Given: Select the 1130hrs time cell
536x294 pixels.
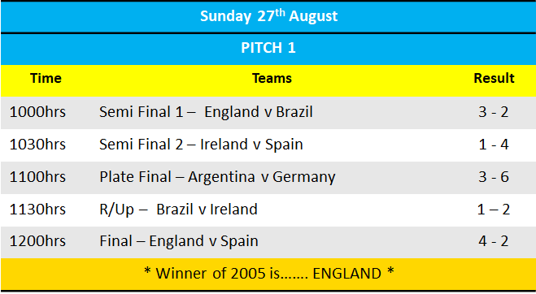Looking at the screenshot, I should coord(37,210).
